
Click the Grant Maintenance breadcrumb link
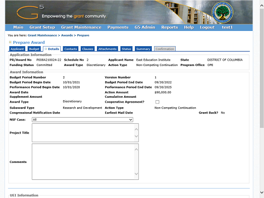click(x=42, y=35)
